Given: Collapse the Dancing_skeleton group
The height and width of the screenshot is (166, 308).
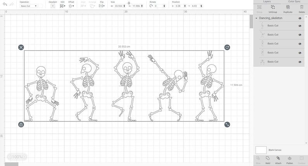Looking at the screenshot, I should click(x=256, y=18).
